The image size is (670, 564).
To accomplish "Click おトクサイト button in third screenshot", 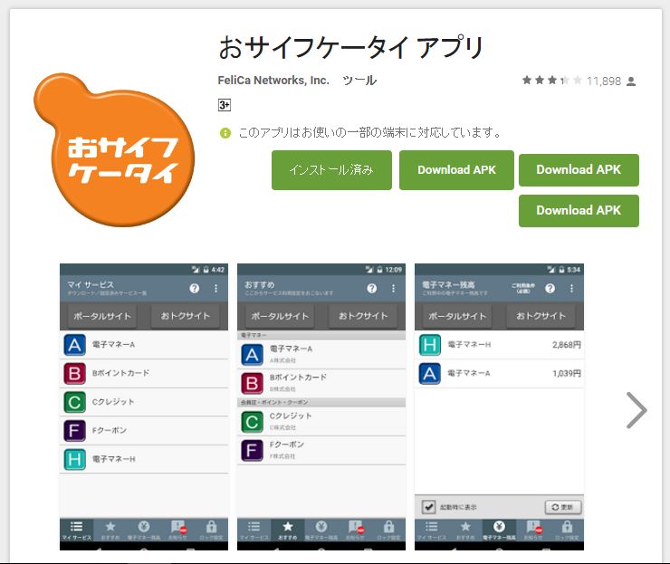I will pyautogui.click(x=541, y=316).
